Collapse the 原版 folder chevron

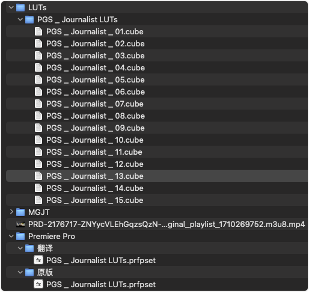(x=20, y=273)
